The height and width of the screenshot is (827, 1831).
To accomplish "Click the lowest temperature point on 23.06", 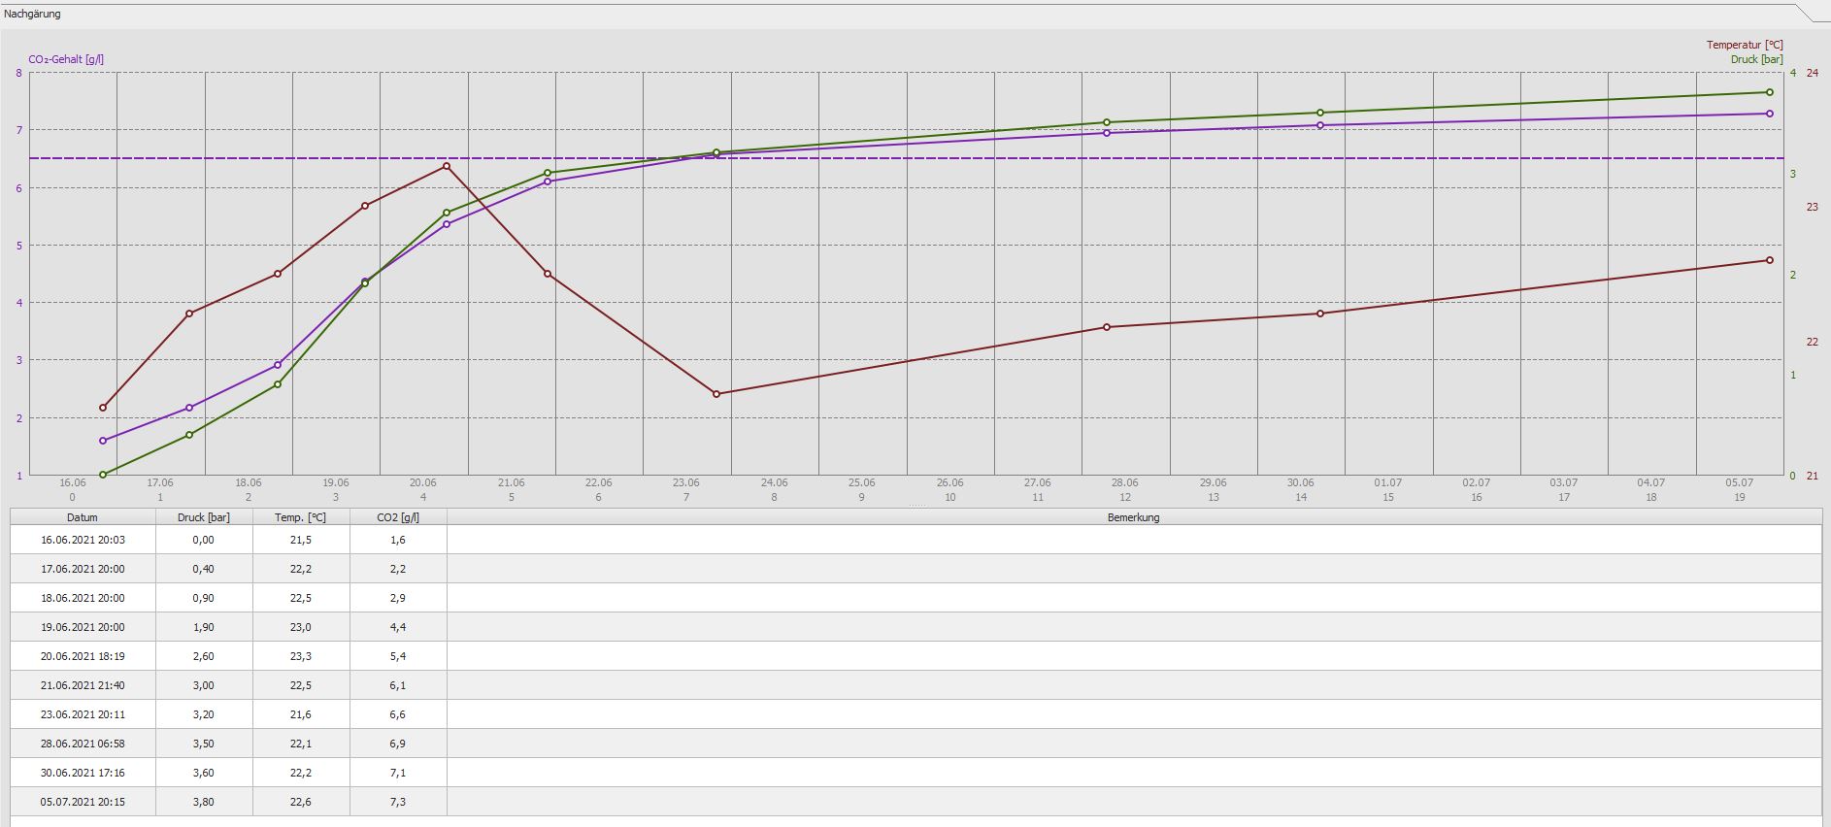I will [x=716, y=394].
